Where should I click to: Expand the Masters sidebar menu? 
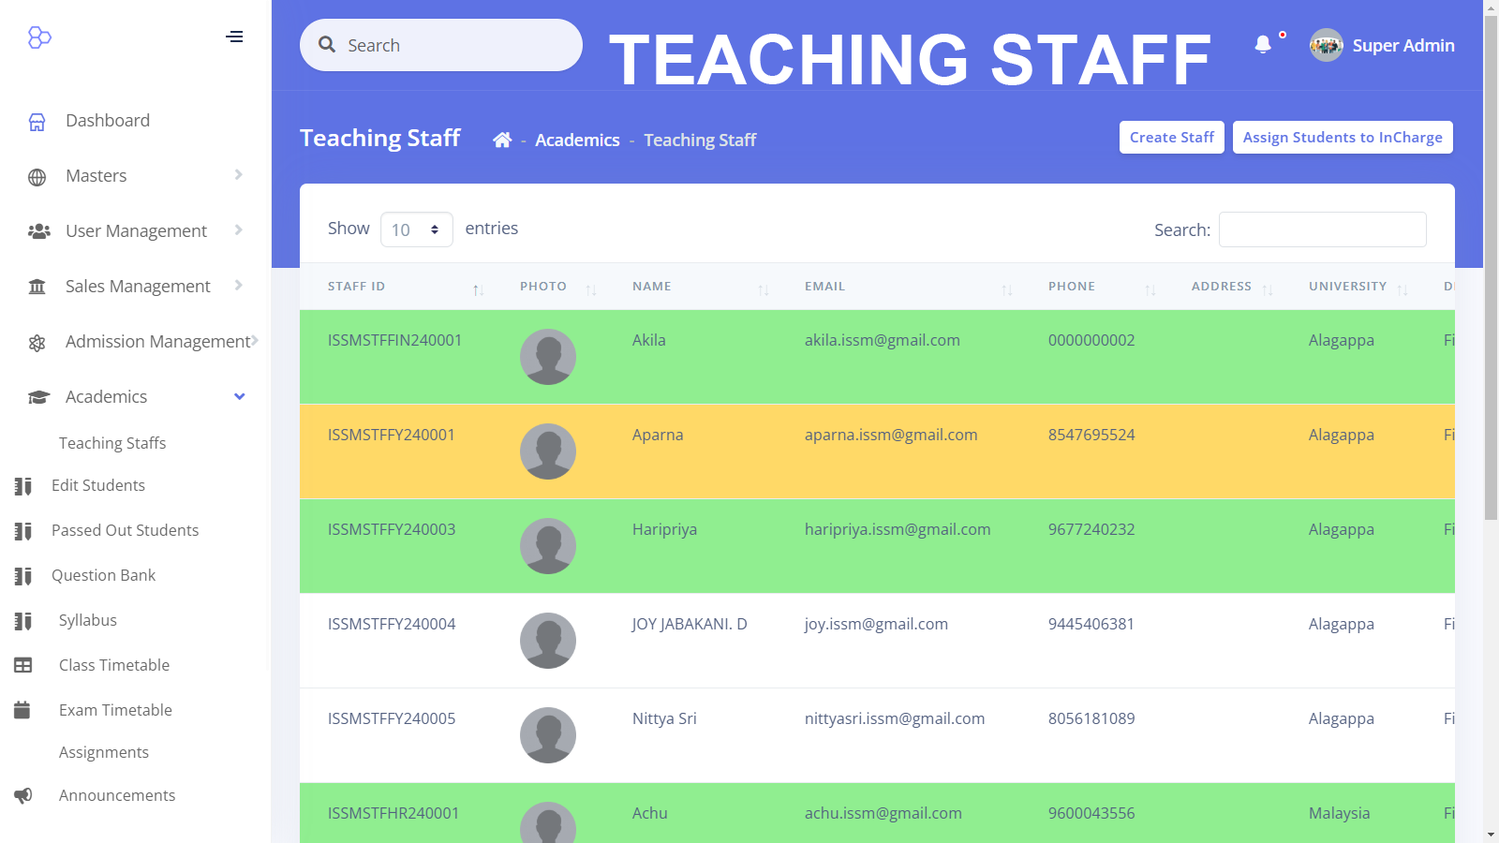coord(136,176)
